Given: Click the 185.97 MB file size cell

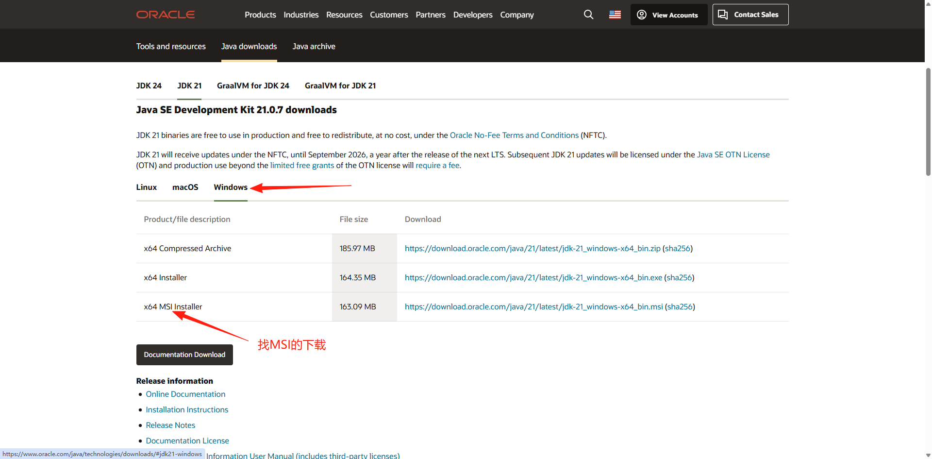Looking at the screenshot, I should [365, 248].
